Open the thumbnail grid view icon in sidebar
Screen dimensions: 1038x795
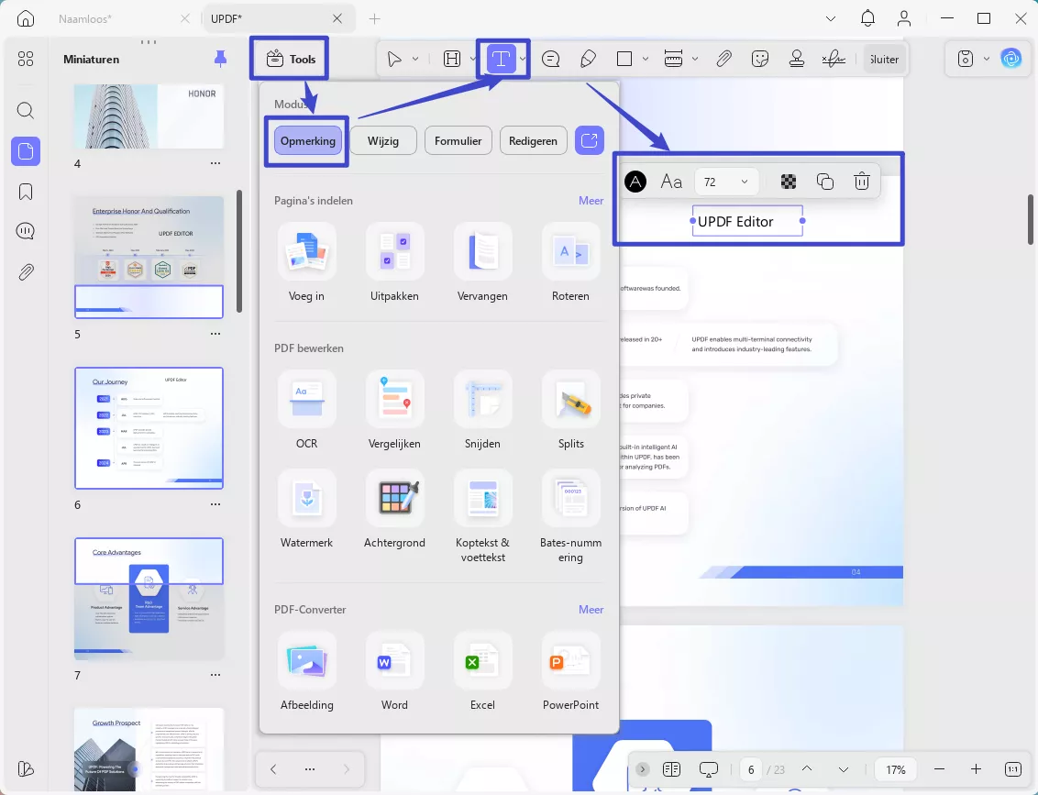tap(25, 60)
